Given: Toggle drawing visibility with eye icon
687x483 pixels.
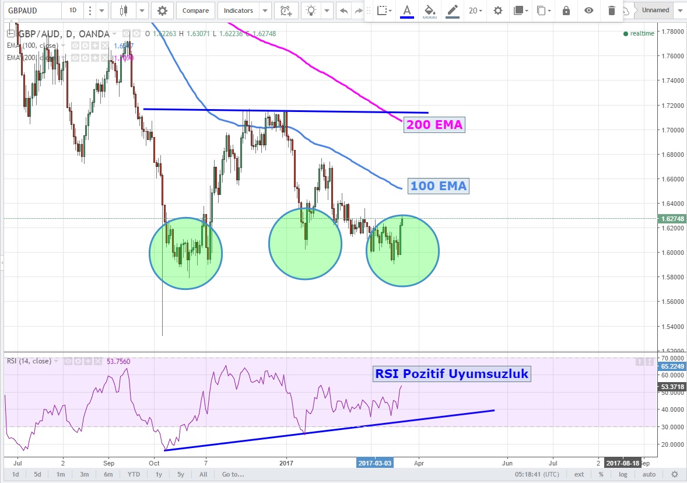Looking at the screenshot, I should tap(589, 10).
